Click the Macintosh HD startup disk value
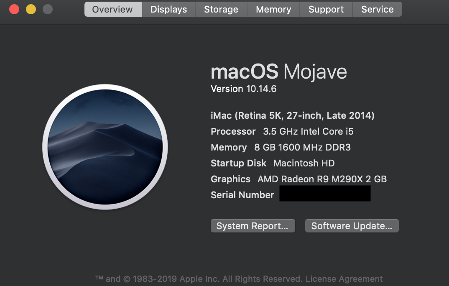 (304, 163)
